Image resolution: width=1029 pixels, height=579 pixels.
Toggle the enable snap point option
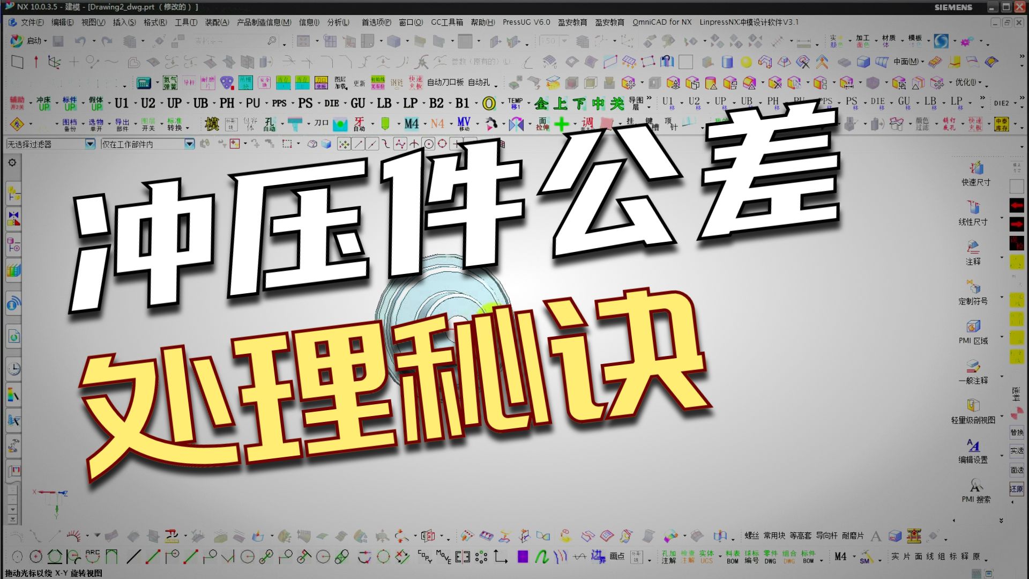point(344,144)
